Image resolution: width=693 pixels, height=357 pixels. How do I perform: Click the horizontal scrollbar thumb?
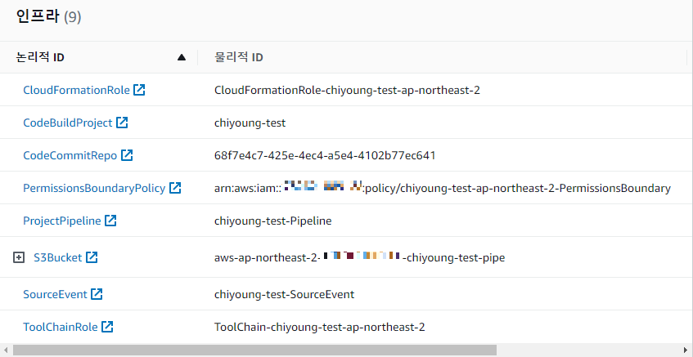click(254, 350)
